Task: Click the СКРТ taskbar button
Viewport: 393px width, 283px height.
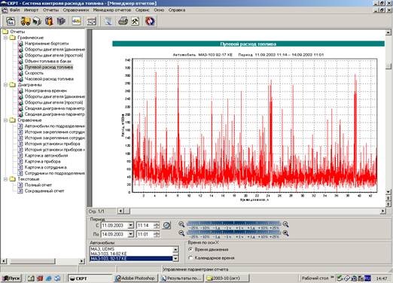Action: pos(90,278)
